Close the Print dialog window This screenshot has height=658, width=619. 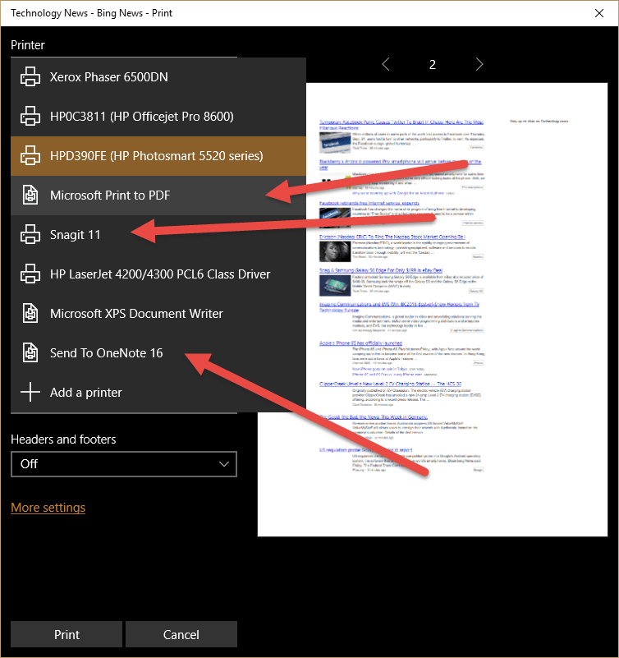click(599, 13)
